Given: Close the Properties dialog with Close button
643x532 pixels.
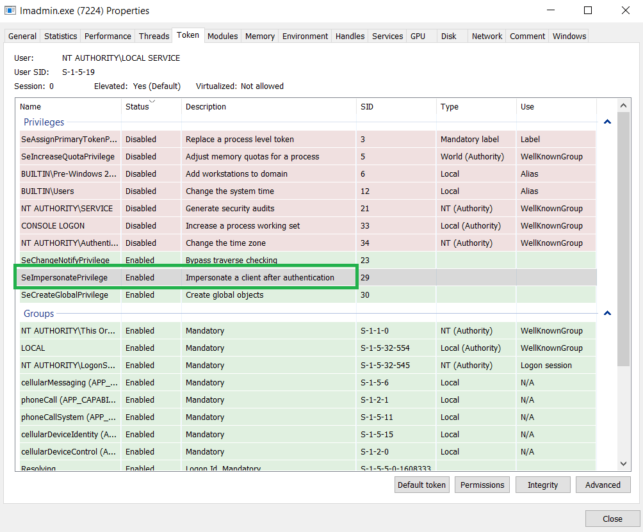Looking at the screenshot, I should (x=612, y=519).
